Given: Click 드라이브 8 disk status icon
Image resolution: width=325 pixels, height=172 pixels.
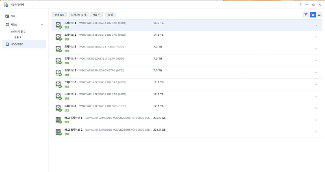Looking at the screenshot, I should 58,108.
